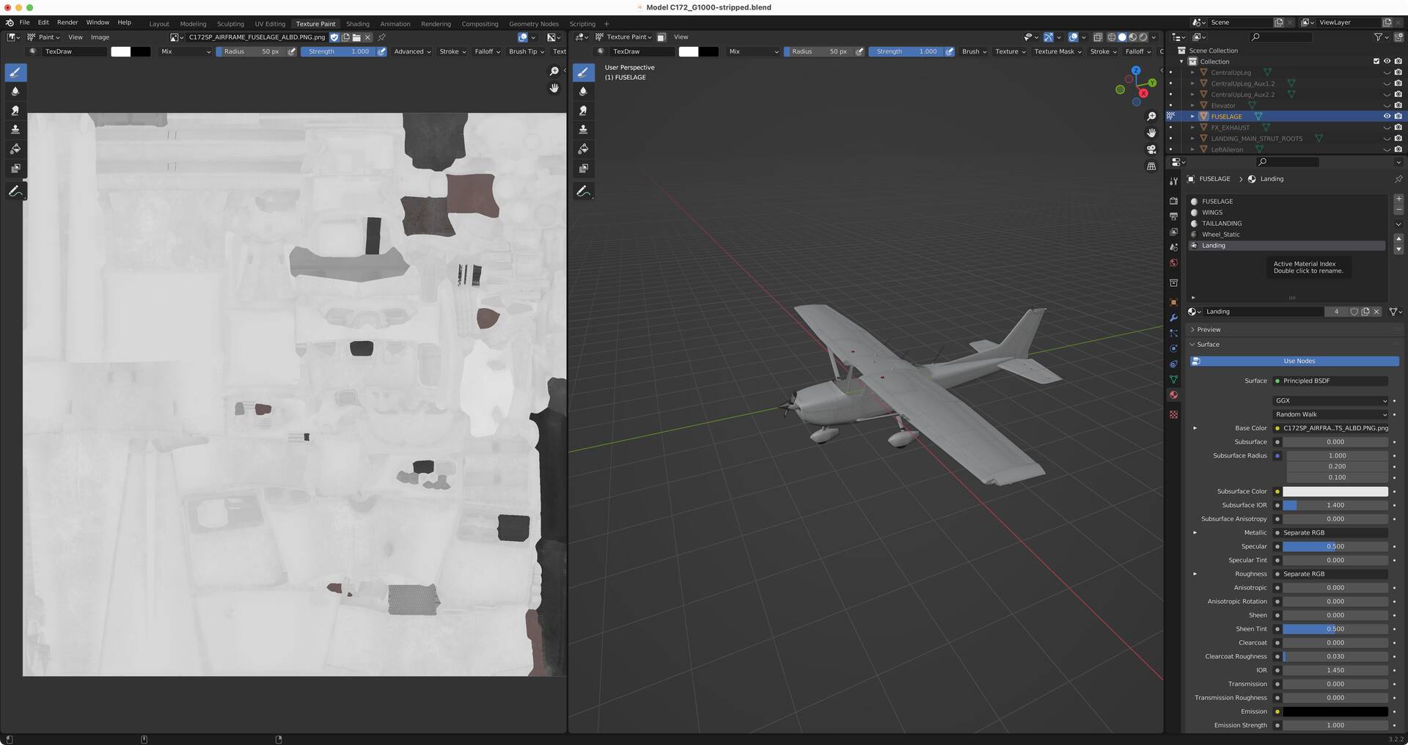Expand the Preview panel
Screen dimensions: 1408x745
(x=1209, y=329)
